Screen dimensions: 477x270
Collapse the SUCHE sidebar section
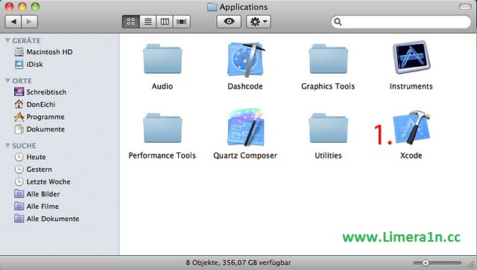pos(7,146)
